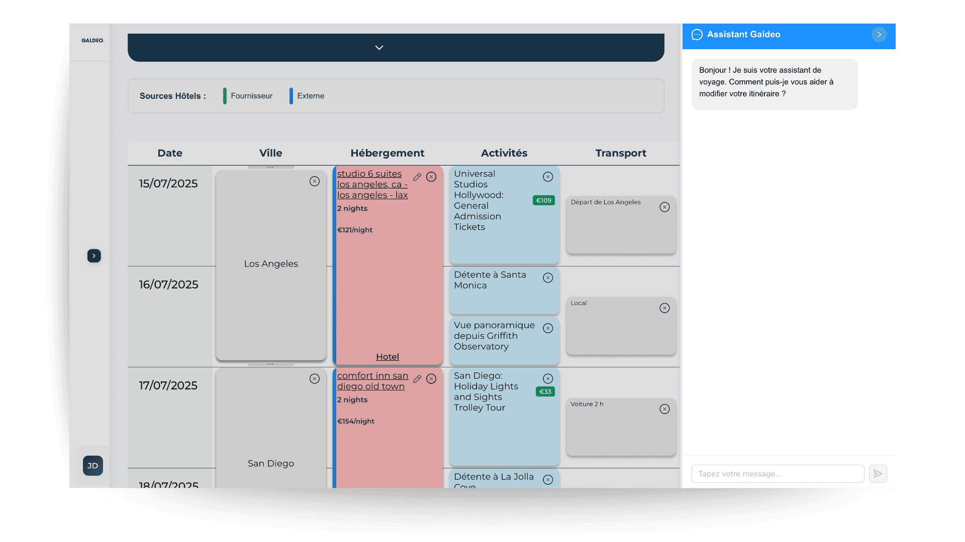Remove the studio 6 suites hotel card

pyautogui.click(x=431, y=177)
